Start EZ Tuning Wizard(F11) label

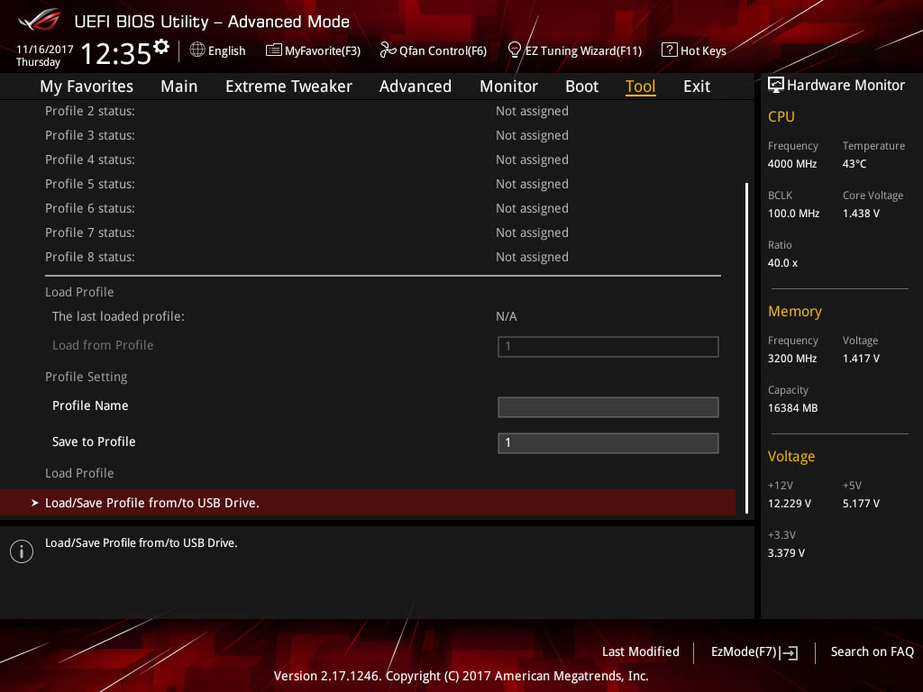tap(583, 51)
